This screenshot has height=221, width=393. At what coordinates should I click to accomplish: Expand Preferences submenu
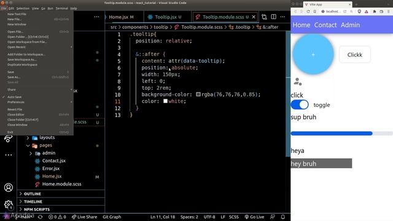point(37,103)
